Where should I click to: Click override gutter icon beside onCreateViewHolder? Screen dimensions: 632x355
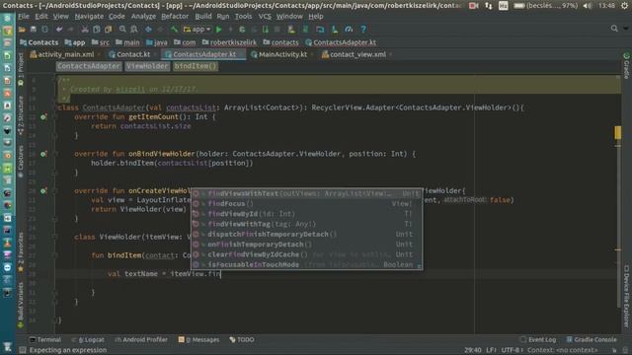point(43,191)
